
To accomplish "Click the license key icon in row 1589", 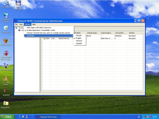I will pyautogui.click(x=44, y=38).
